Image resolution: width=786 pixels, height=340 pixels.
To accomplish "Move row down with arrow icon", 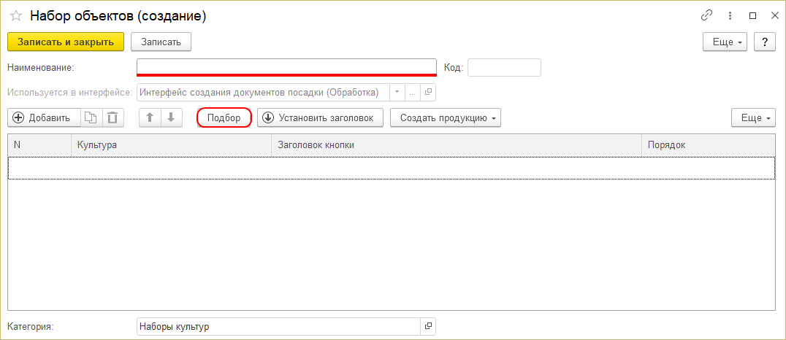I will click(x=171, y=117).
